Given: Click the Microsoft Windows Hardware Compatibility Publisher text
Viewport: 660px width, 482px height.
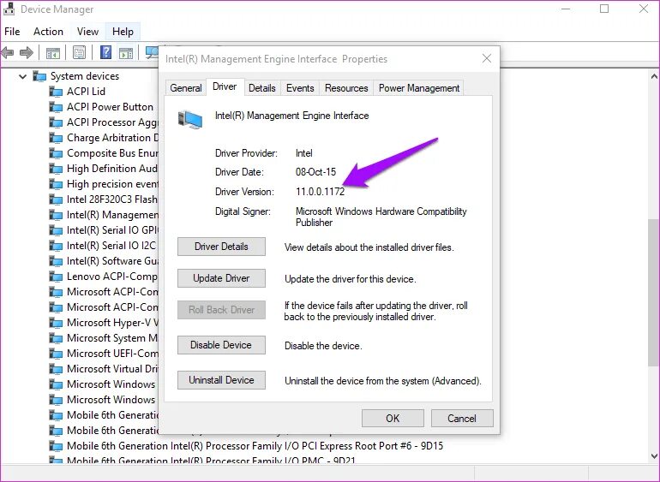Looking at the screenshot, I should point(381,217).
